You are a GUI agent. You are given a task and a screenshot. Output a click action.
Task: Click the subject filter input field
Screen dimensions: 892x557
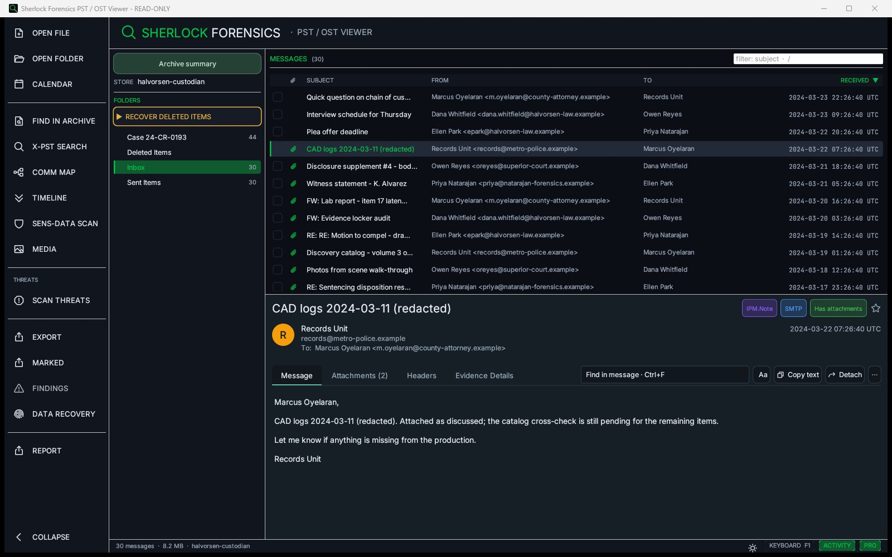[808, 58]
